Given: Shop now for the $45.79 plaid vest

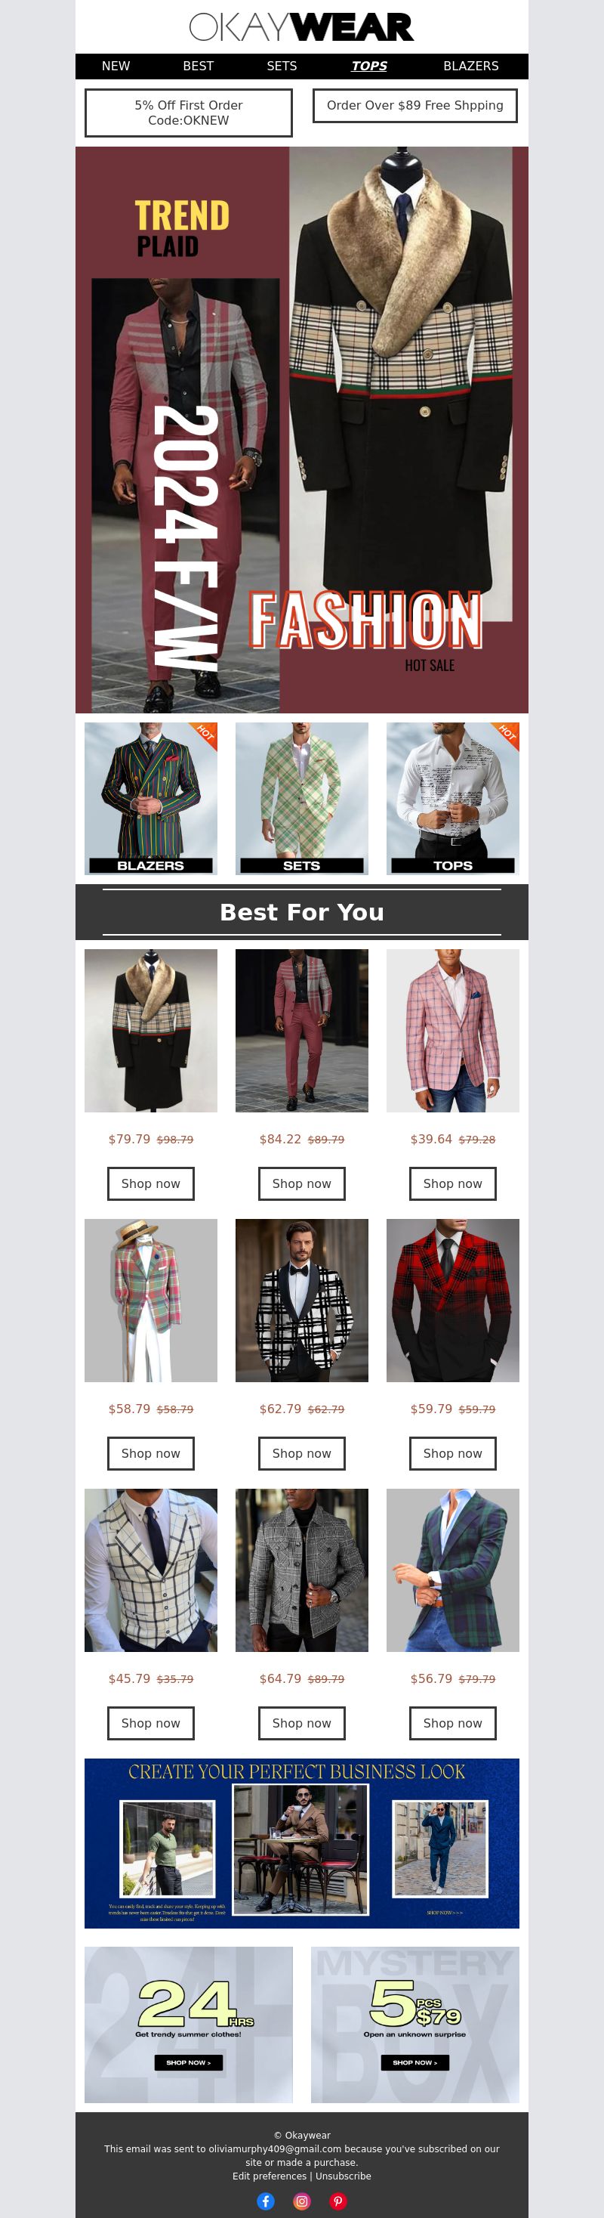Looking at the screenshot, I should [150, 1722].
